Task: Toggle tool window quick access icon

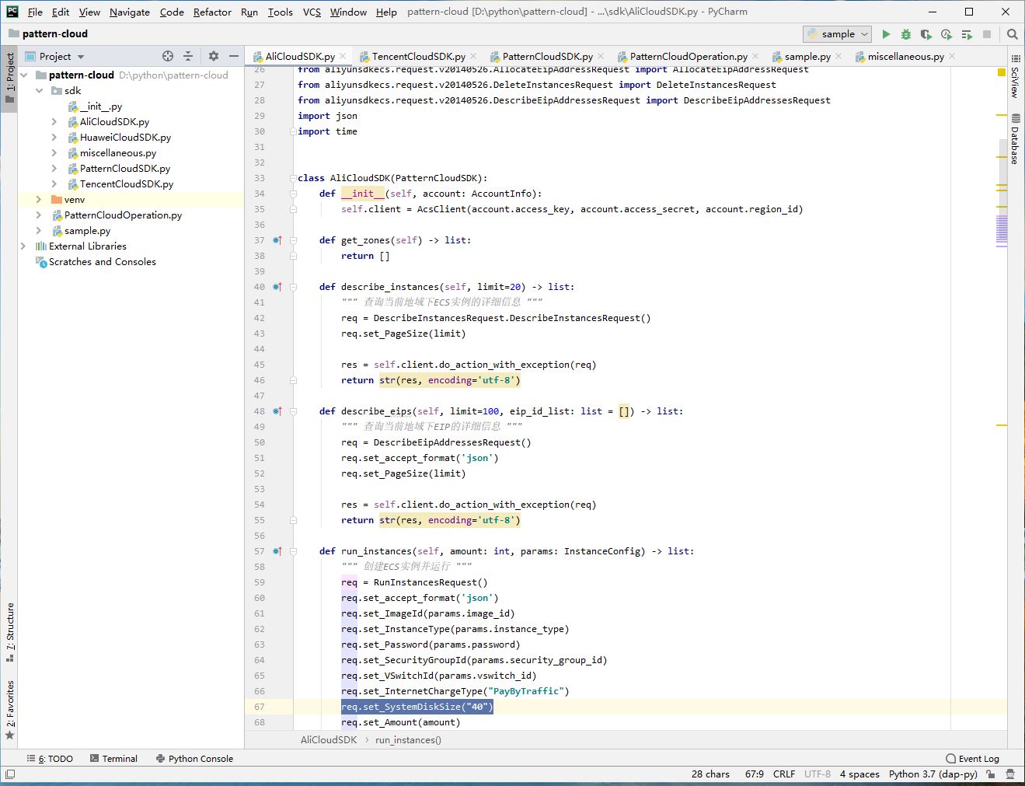Action: pyautogui.click(x=9, y=774)
